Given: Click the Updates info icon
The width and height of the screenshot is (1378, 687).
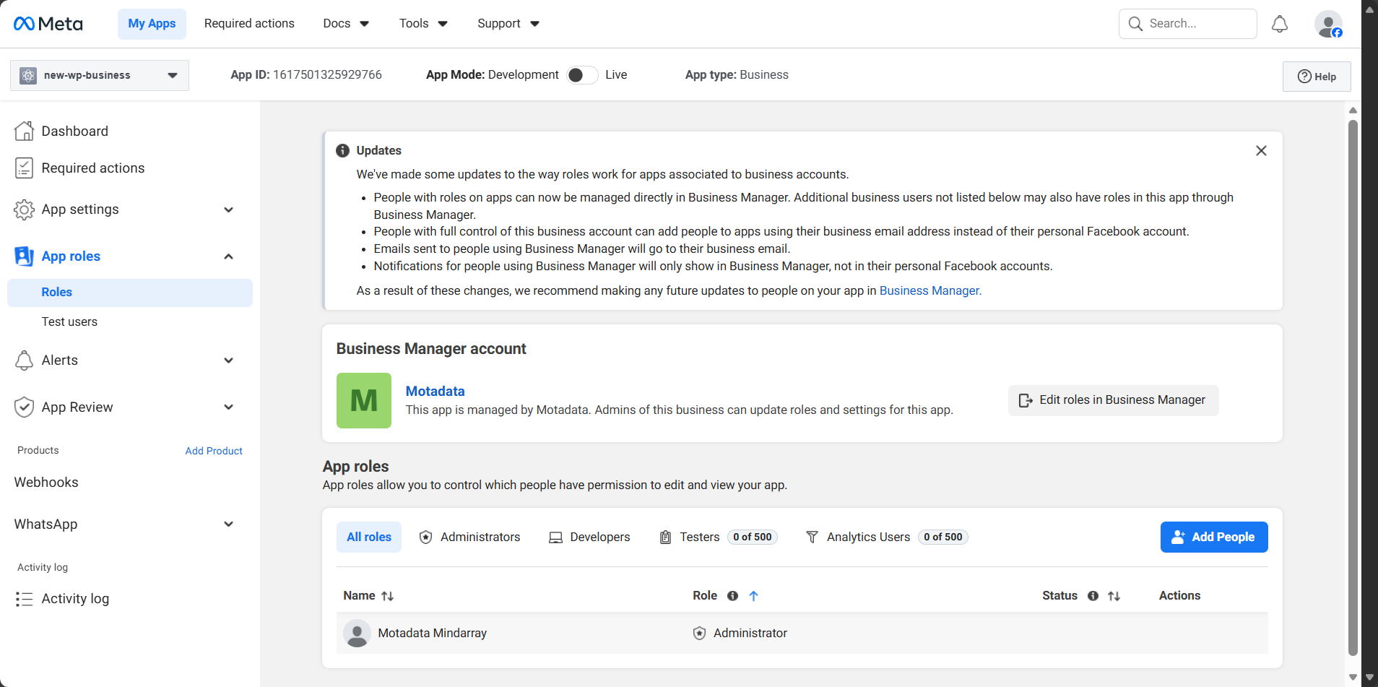Looking at the screenshot, I should pyautogui.click(x=342, y=150).
